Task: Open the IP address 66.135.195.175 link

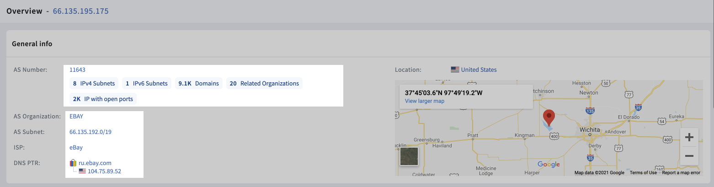Action: coord(80,11)
